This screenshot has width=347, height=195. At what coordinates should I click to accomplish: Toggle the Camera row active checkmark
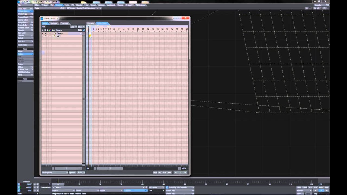[43, 33]
